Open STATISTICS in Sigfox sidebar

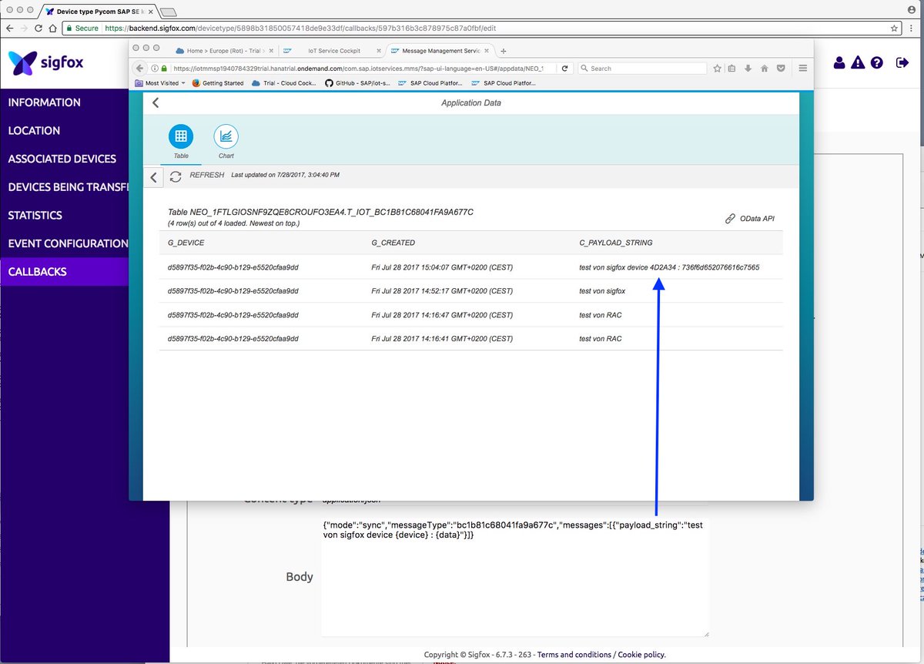click(35, 215)
